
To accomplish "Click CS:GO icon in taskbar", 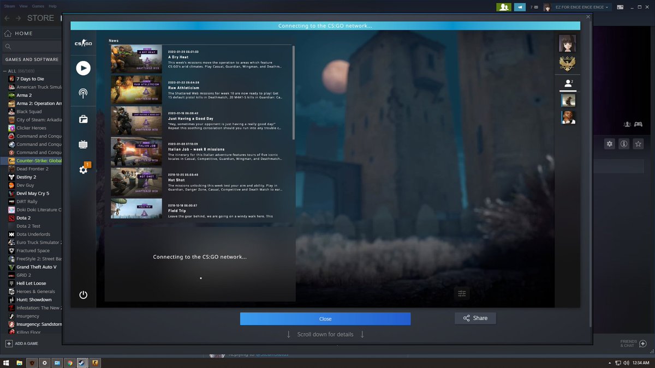I will (95, 363).
